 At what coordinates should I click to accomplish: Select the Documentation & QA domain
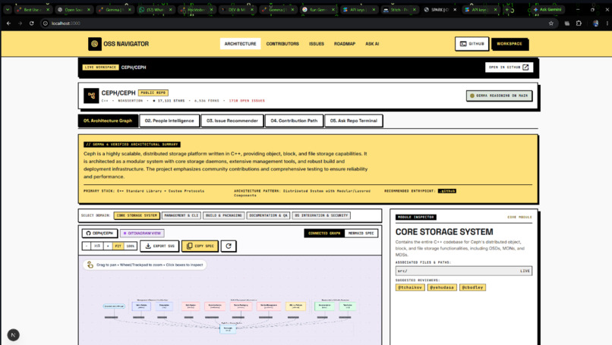pos(268,215)
